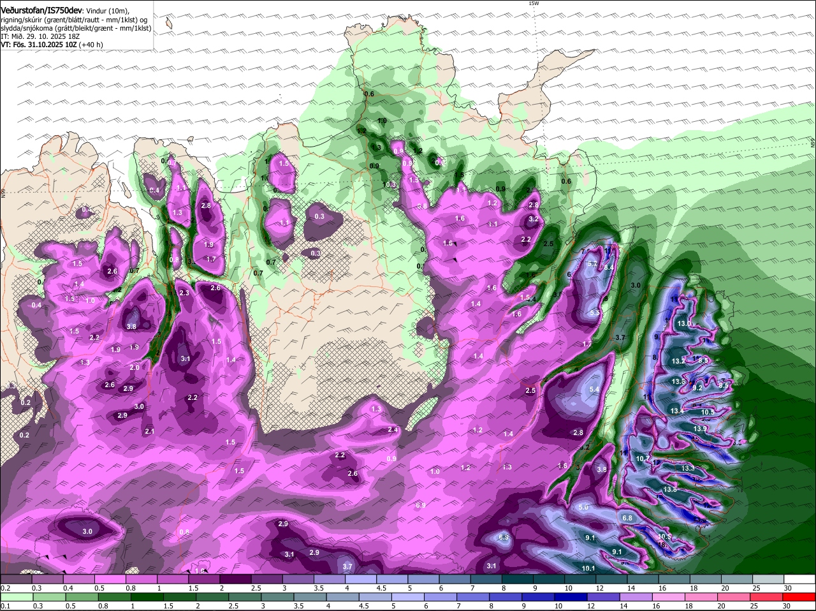816x611 pixels.
Task: Click the 10.7 precipitation value on map
Action: [643, 459]
